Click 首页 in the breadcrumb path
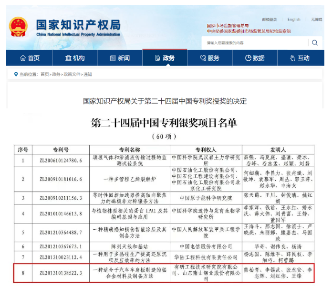Image resolution: width=332 pixels, height=288 pixels. pos(45,75)
